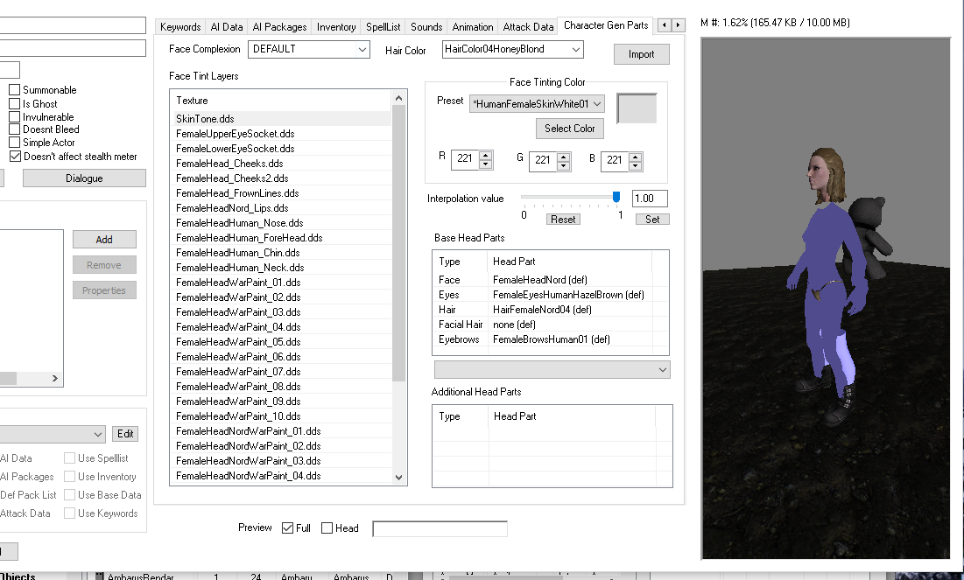The image size is (964, 580).
Task: Click the Set interpolation button
Action: click(652, 220)
